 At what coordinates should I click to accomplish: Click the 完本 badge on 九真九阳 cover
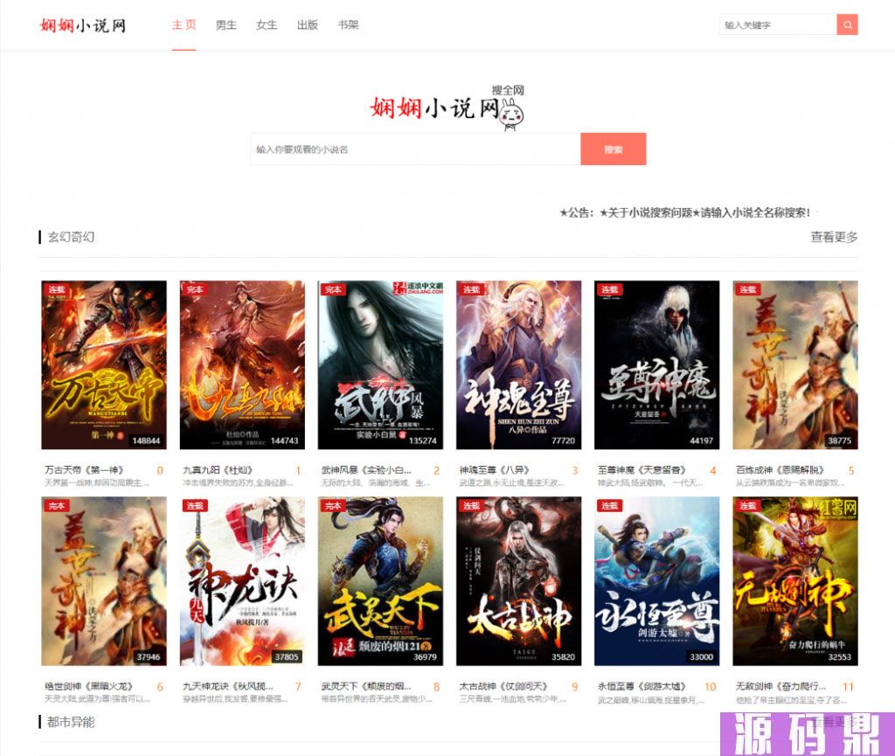(x=195, y=289)
